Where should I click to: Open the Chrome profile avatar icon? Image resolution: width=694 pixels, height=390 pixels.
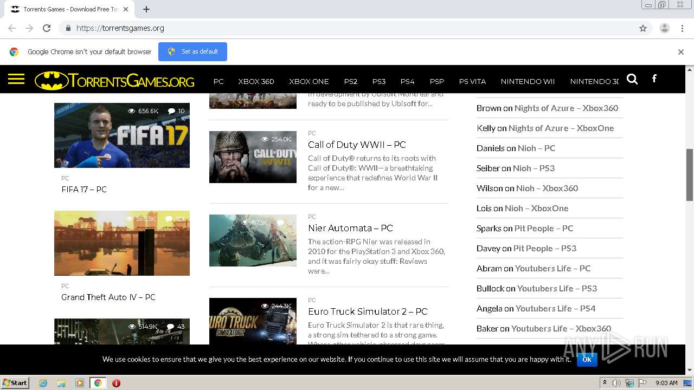click(x=664, y=28)
